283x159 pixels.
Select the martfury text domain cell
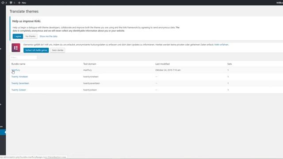88,70
